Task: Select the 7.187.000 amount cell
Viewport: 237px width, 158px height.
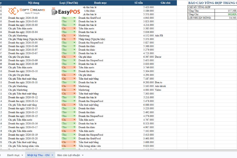Action: click(x=139, y=79)
